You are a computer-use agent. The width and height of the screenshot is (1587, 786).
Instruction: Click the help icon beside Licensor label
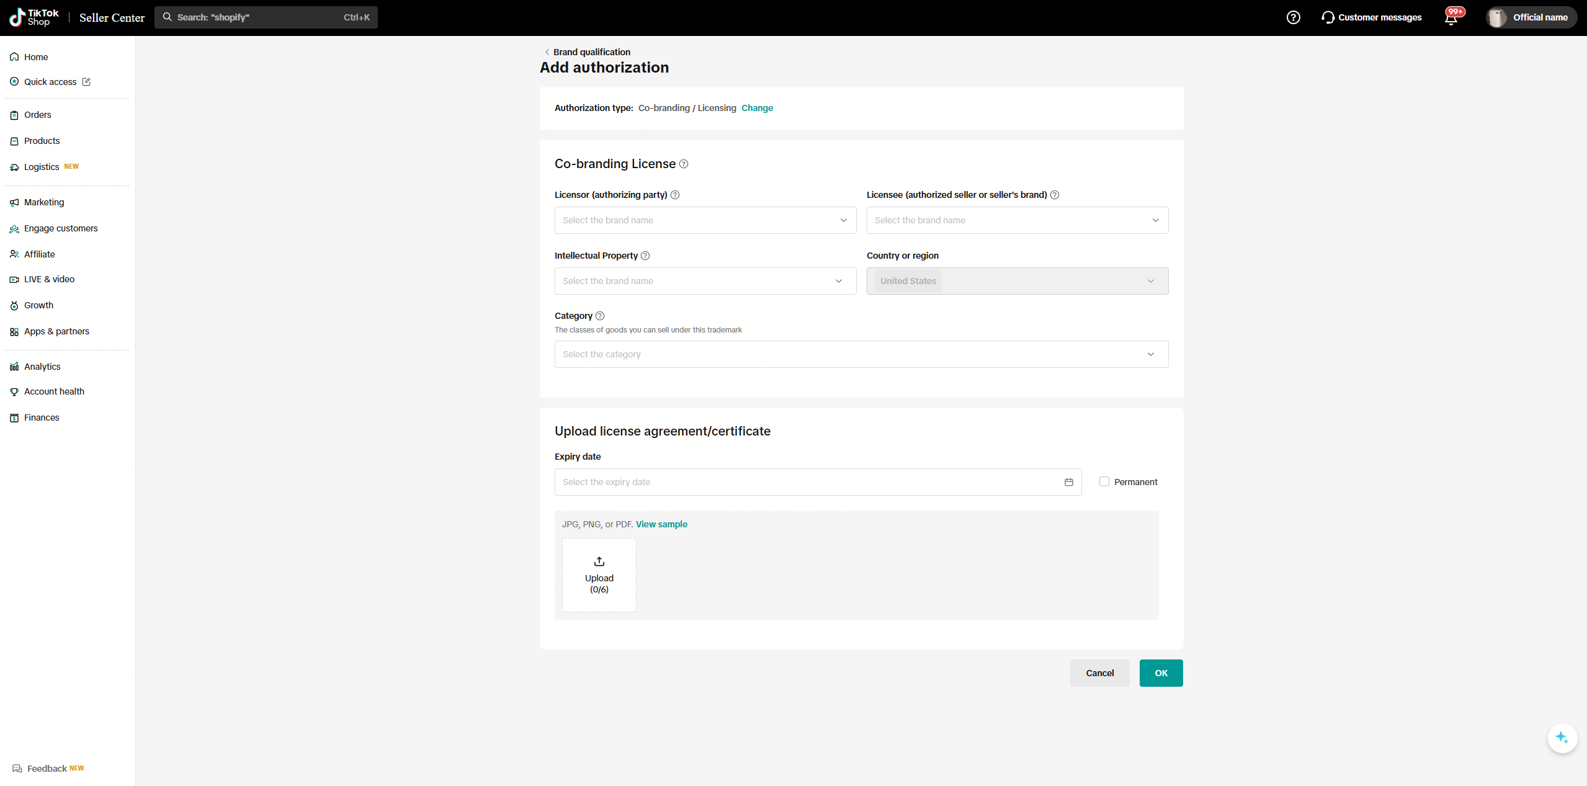675,195
